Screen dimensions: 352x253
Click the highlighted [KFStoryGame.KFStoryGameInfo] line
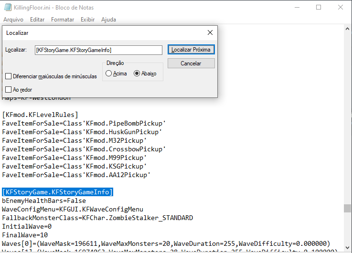click(x=57, y=192)
